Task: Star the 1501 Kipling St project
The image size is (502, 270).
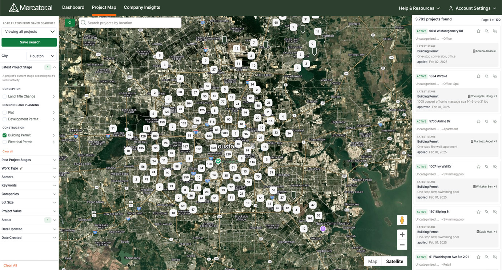Action: point(478,212)
